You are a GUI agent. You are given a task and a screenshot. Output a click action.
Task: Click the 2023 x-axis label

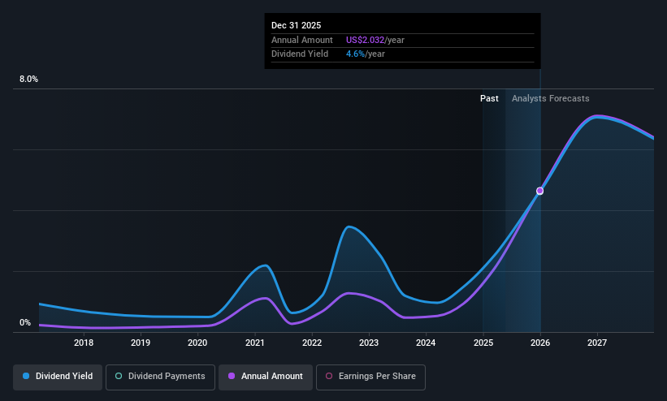(x=369, y=343)
